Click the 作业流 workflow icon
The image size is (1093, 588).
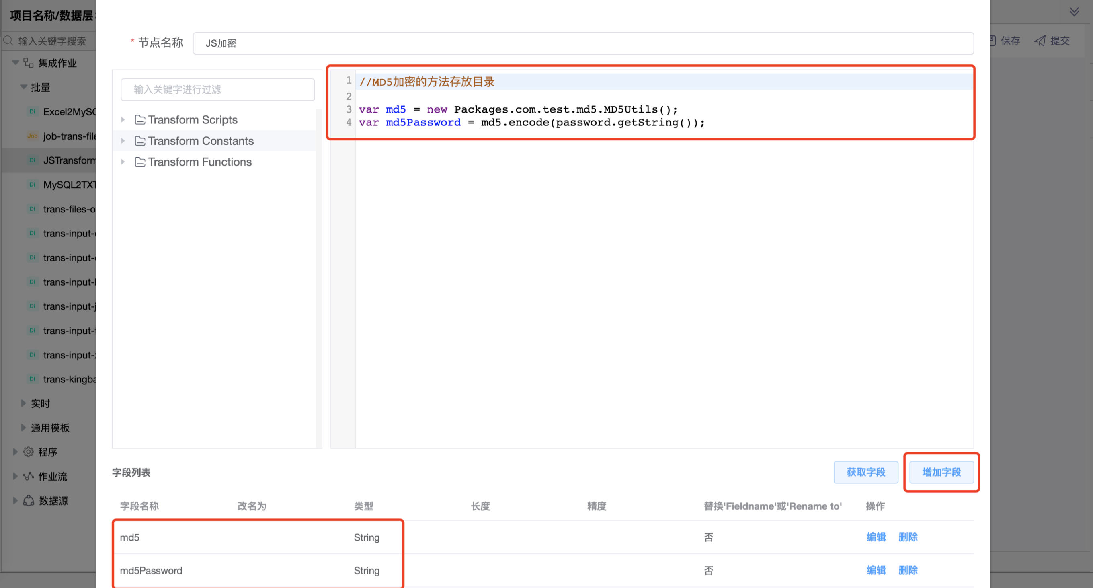click(29, 476)
